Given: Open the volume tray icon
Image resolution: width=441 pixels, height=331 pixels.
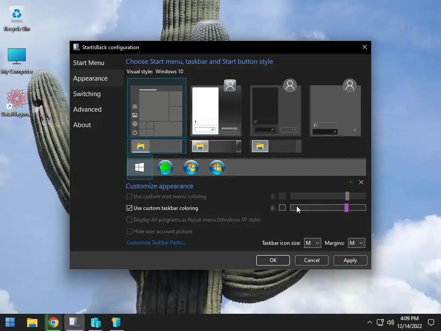Looking at the screenshot, I should point(390,322).
